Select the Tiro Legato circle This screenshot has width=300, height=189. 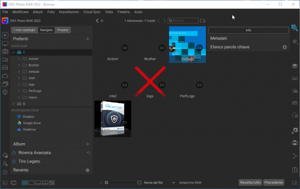(x=14, y=161)
